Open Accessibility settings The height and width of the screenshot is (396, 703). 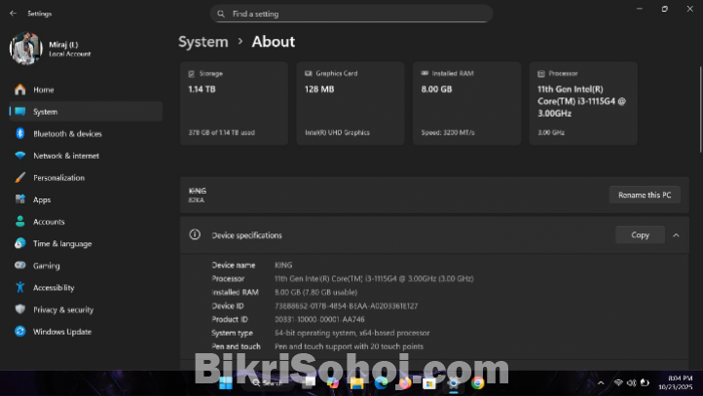point(86,287)
